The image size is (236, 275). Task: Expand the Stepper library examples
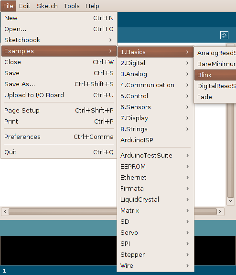(155, 255)
